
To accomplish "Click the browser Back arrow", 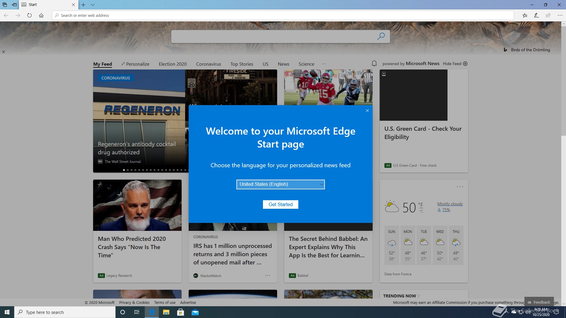I will [x=6, y=15].
